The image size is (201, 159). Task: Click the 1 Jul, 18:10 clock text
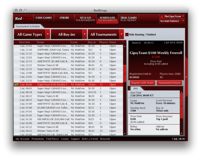[x=178, y=139]
